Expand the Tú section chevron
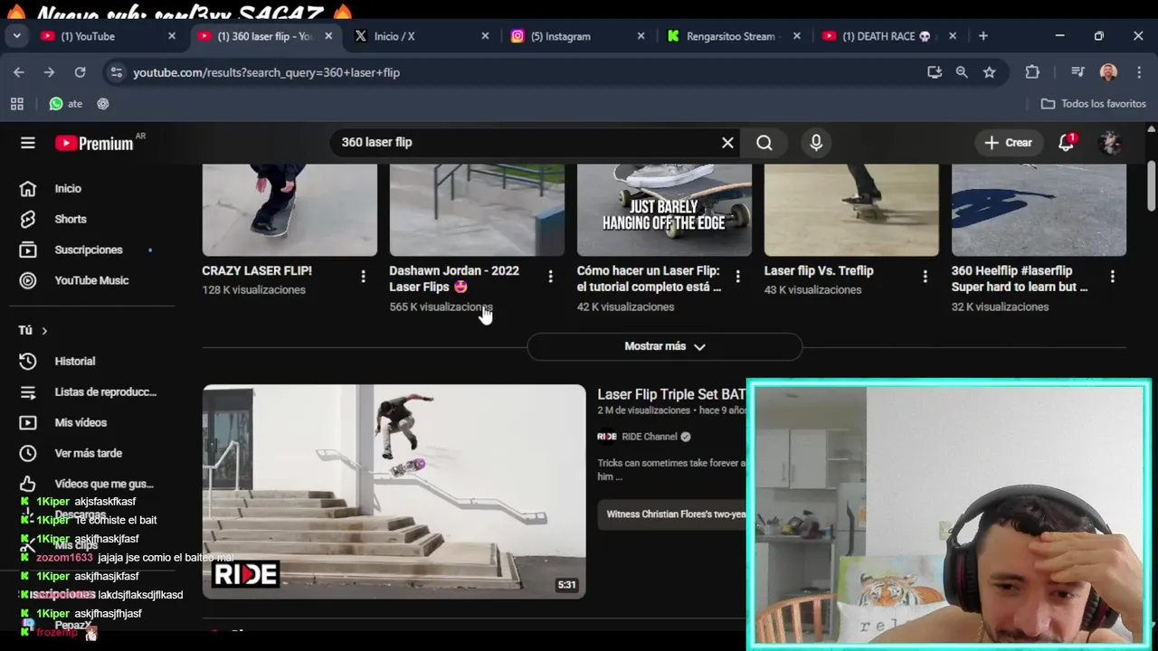Image resolution: width=1158 pixels, height=651 pixels. (44, 331)
